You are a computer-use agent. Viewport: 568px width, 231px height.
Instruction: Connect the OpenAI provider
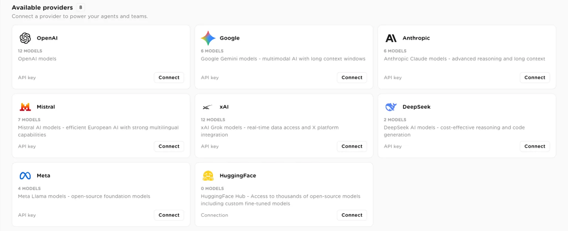[169, 78]
